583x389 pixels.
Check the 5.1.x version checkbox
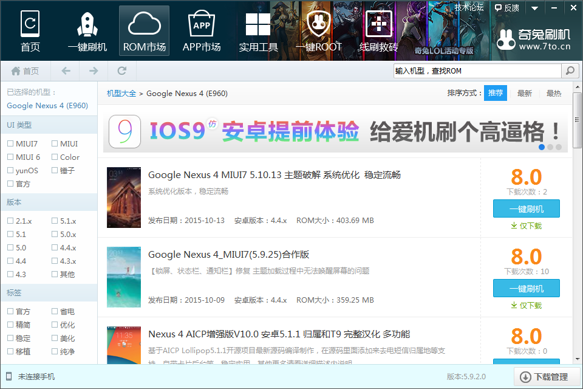[x=55, y=221]
